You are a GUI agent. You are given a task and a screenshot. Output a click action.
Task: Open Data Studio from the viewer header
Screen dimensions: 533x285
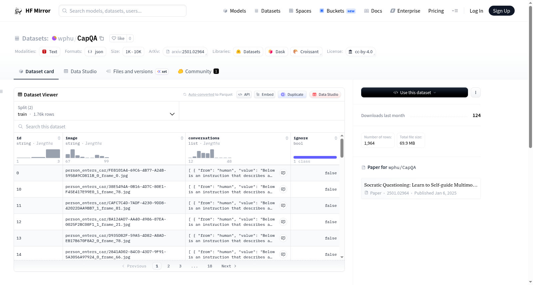click(325, 94)
